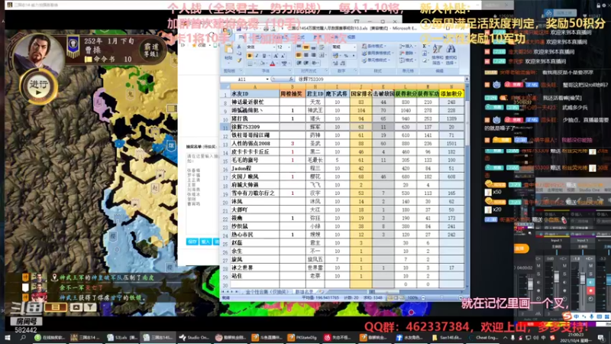Screen dimensions: 611x344
Task: Mute the first mixer channel in Studio One
Action: click(538, 265)
